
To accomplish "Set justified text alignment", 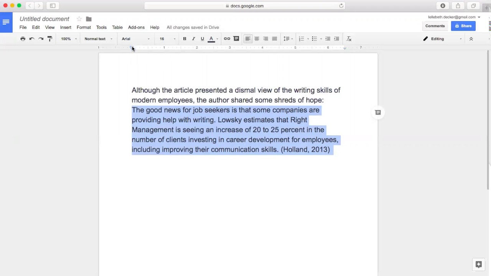I will tap(274, 39).
